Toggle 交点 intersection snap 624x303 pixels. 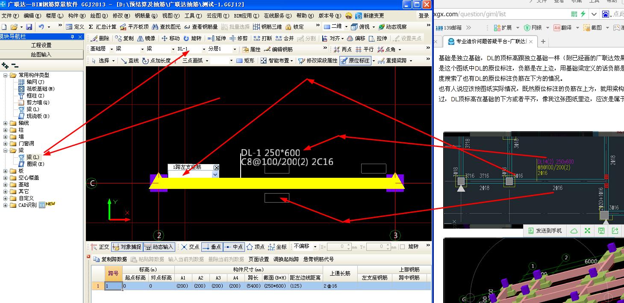190,247
